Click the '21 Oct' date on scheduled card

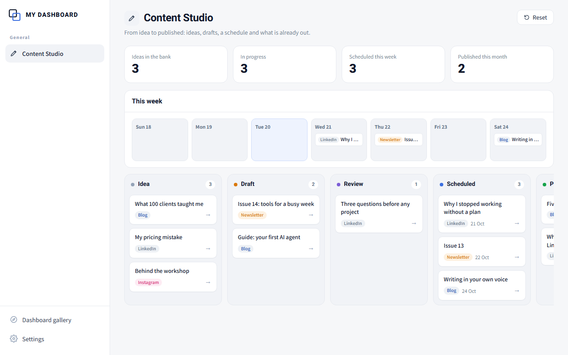pos(477,224)
